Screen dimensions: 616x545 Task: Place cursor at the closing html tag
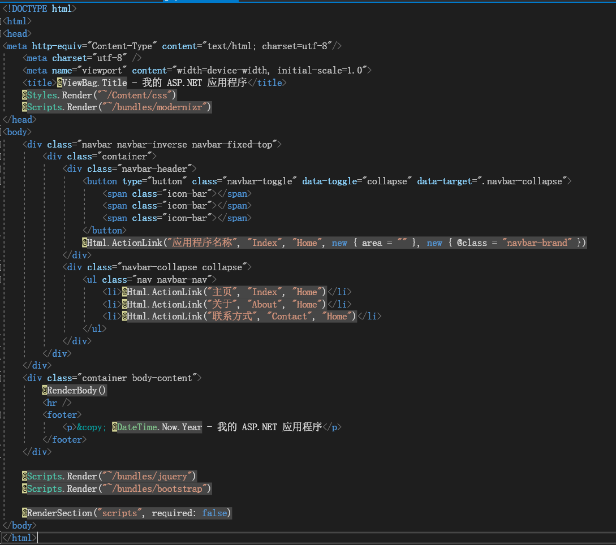tap(20, 537)
